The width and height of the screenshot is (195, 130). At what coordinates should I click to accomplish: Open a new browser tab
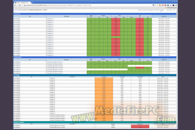click(33, 3)
